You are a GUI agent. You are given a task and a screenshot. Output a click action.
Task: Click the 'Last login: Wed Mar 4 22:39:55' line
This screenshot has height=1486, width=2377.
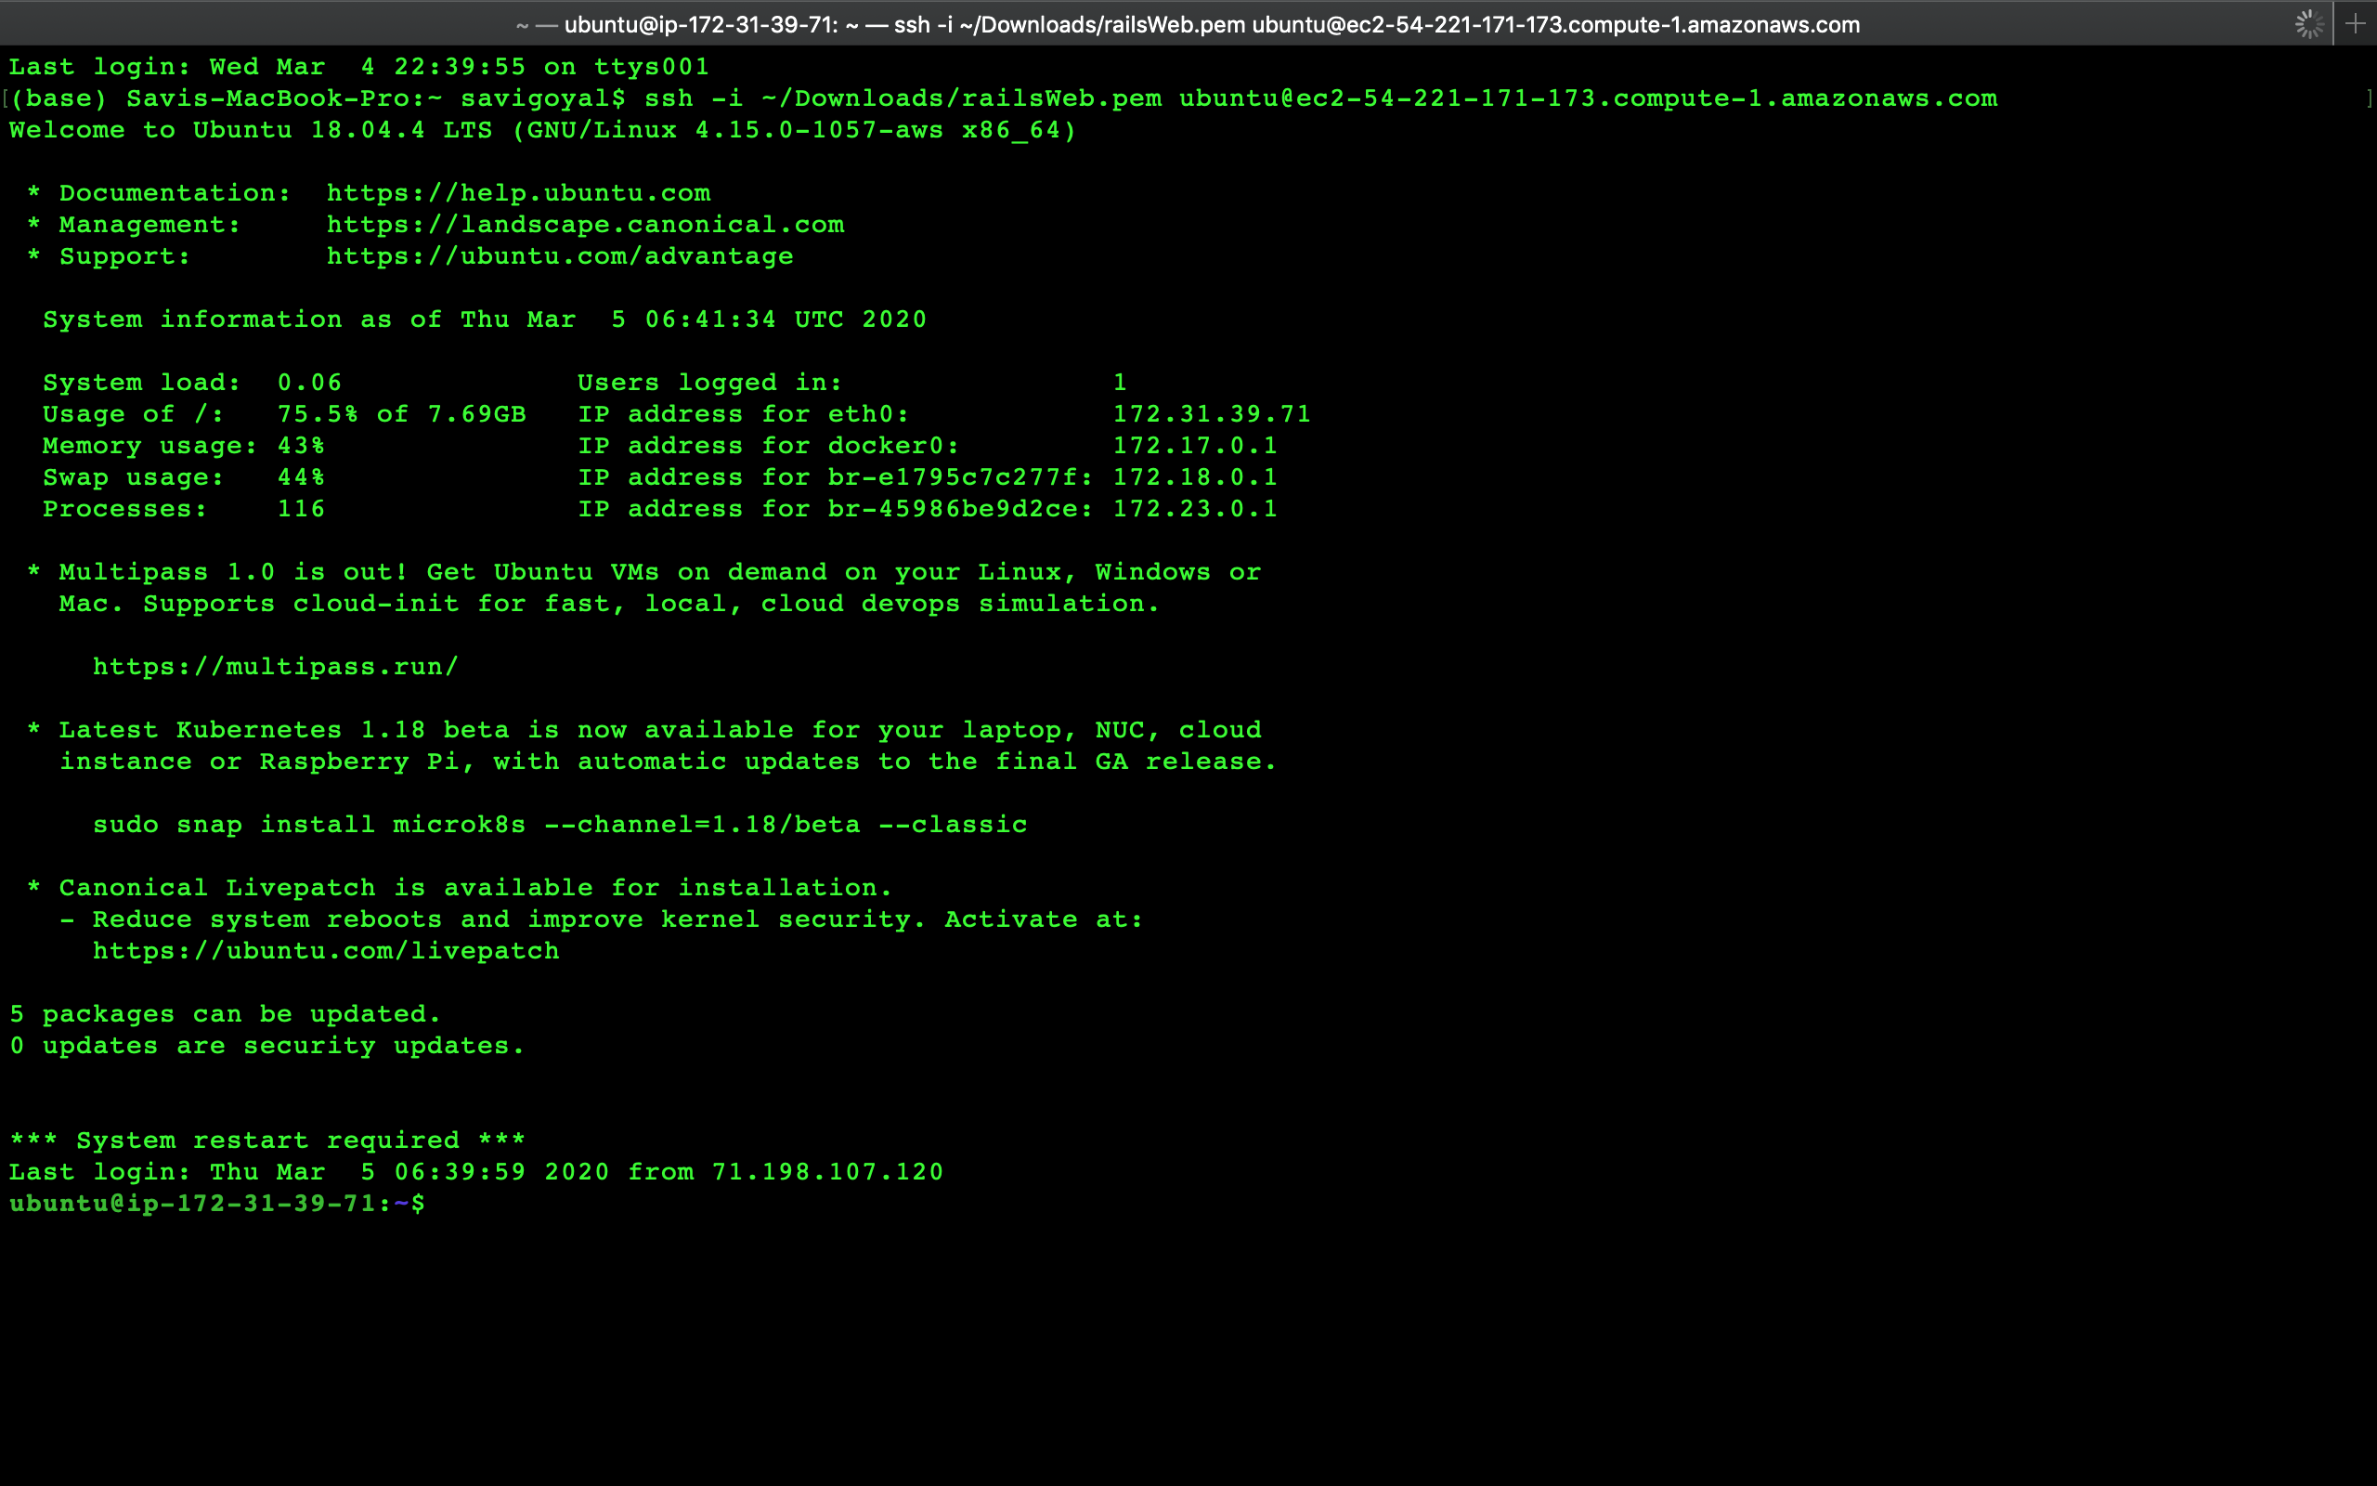click(359, 67)
